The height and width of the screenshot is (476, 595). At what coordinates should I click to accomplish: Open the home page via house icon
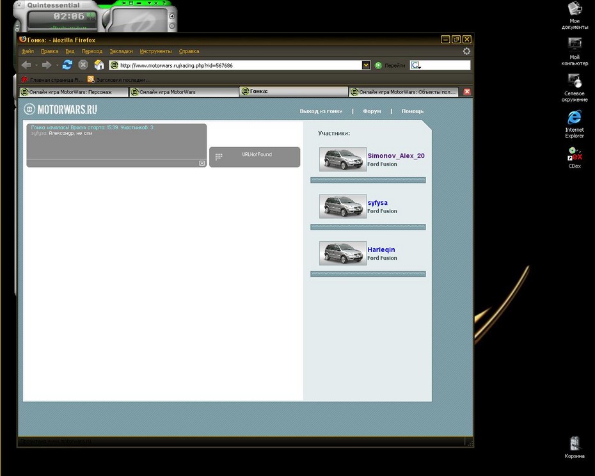click(99, 65)
